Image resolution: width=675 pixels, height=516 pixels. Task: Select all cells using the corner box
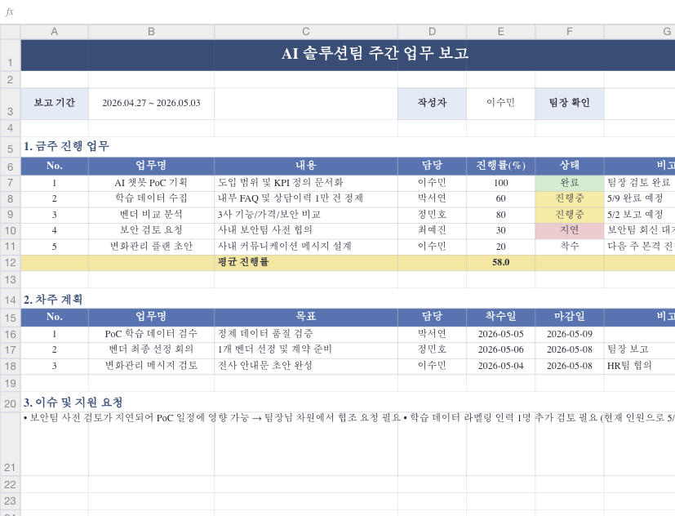[10, 32]
